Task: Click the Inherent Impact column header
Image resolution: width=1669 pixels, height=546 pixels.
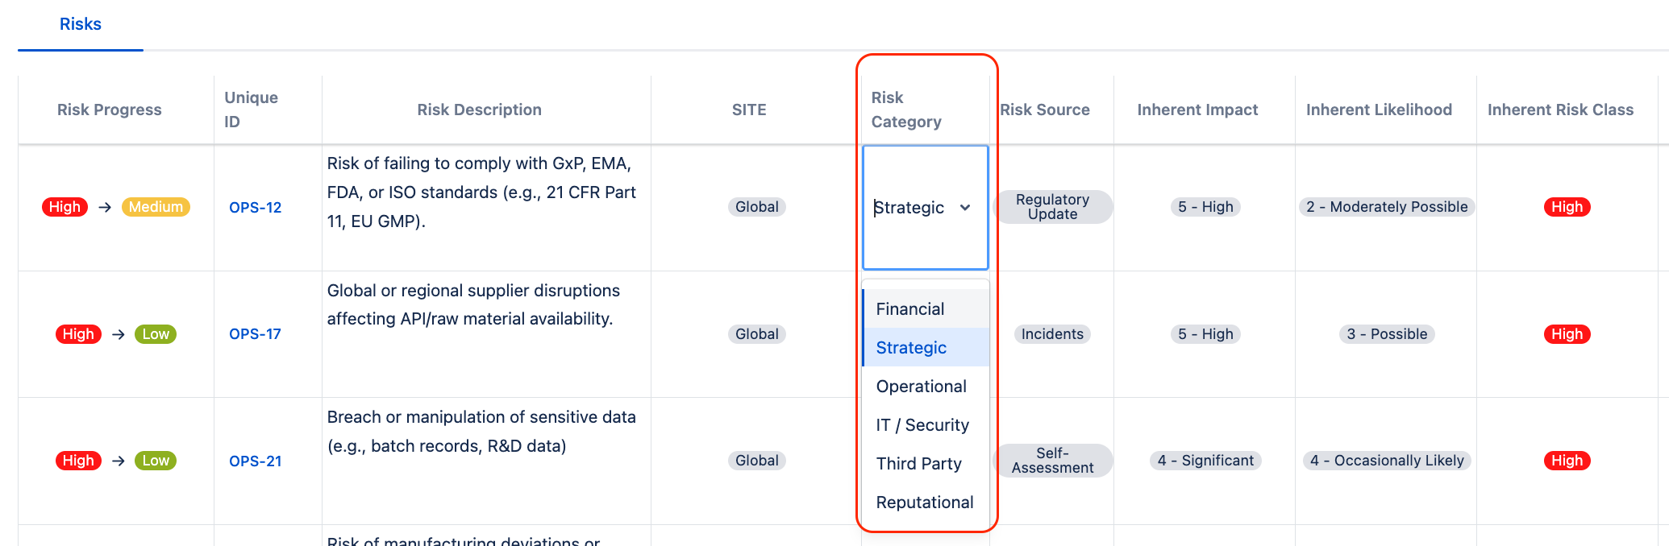Action: 1197,110
